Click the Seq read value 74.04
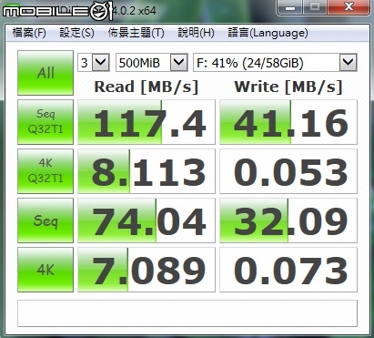 [147, 220]
